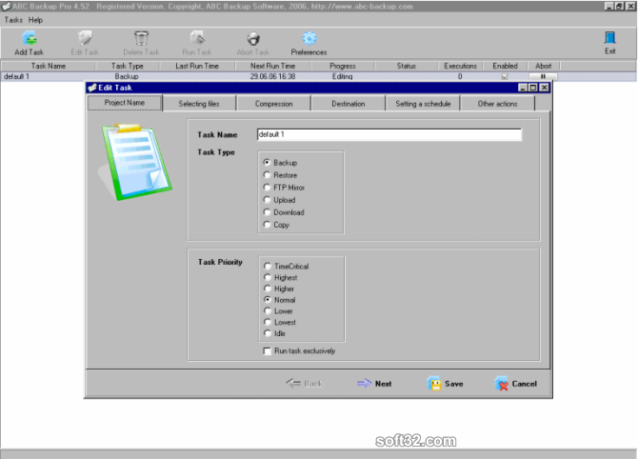Open the Tasks menu
Viewport: 638px width, 459px height.
pyautogui.click(x=13, y=20)
